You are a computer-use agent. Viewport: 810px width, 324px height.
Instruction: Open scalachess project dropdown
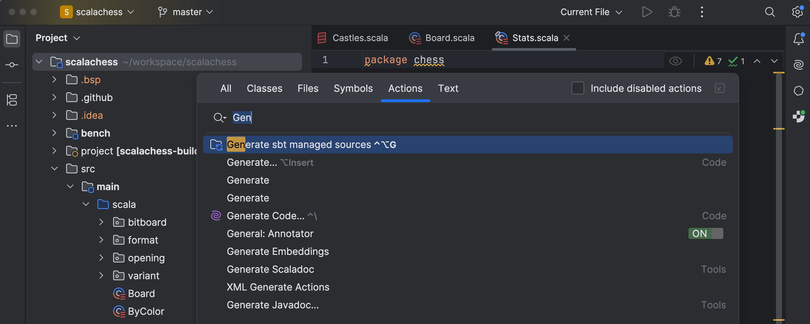pos(97,12)
